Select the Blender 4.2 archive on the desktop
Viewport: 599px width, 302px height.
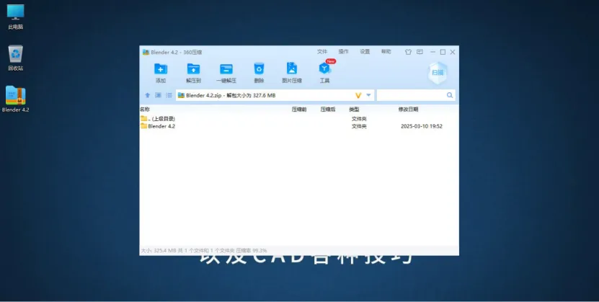16,99
